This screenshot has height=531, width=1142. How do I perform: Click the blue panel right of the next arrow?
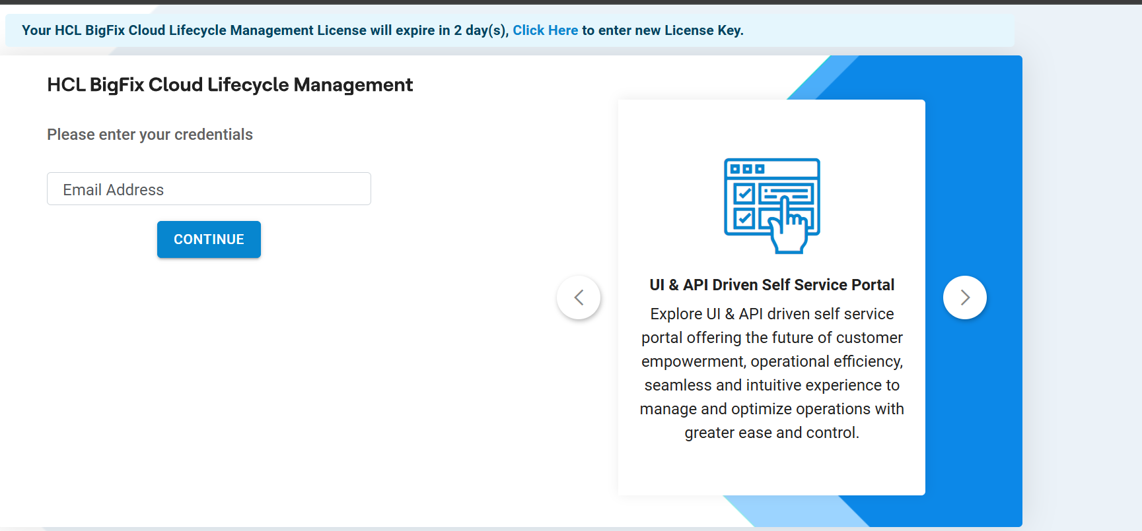point(1004,297)
